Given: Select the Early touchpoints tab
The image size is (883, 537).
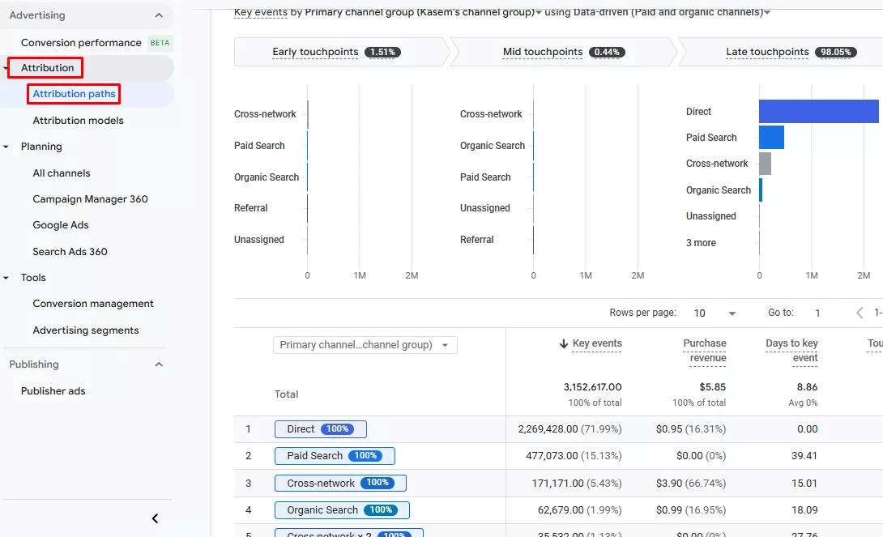Looking at the screenshot, I should click(336, 52).
